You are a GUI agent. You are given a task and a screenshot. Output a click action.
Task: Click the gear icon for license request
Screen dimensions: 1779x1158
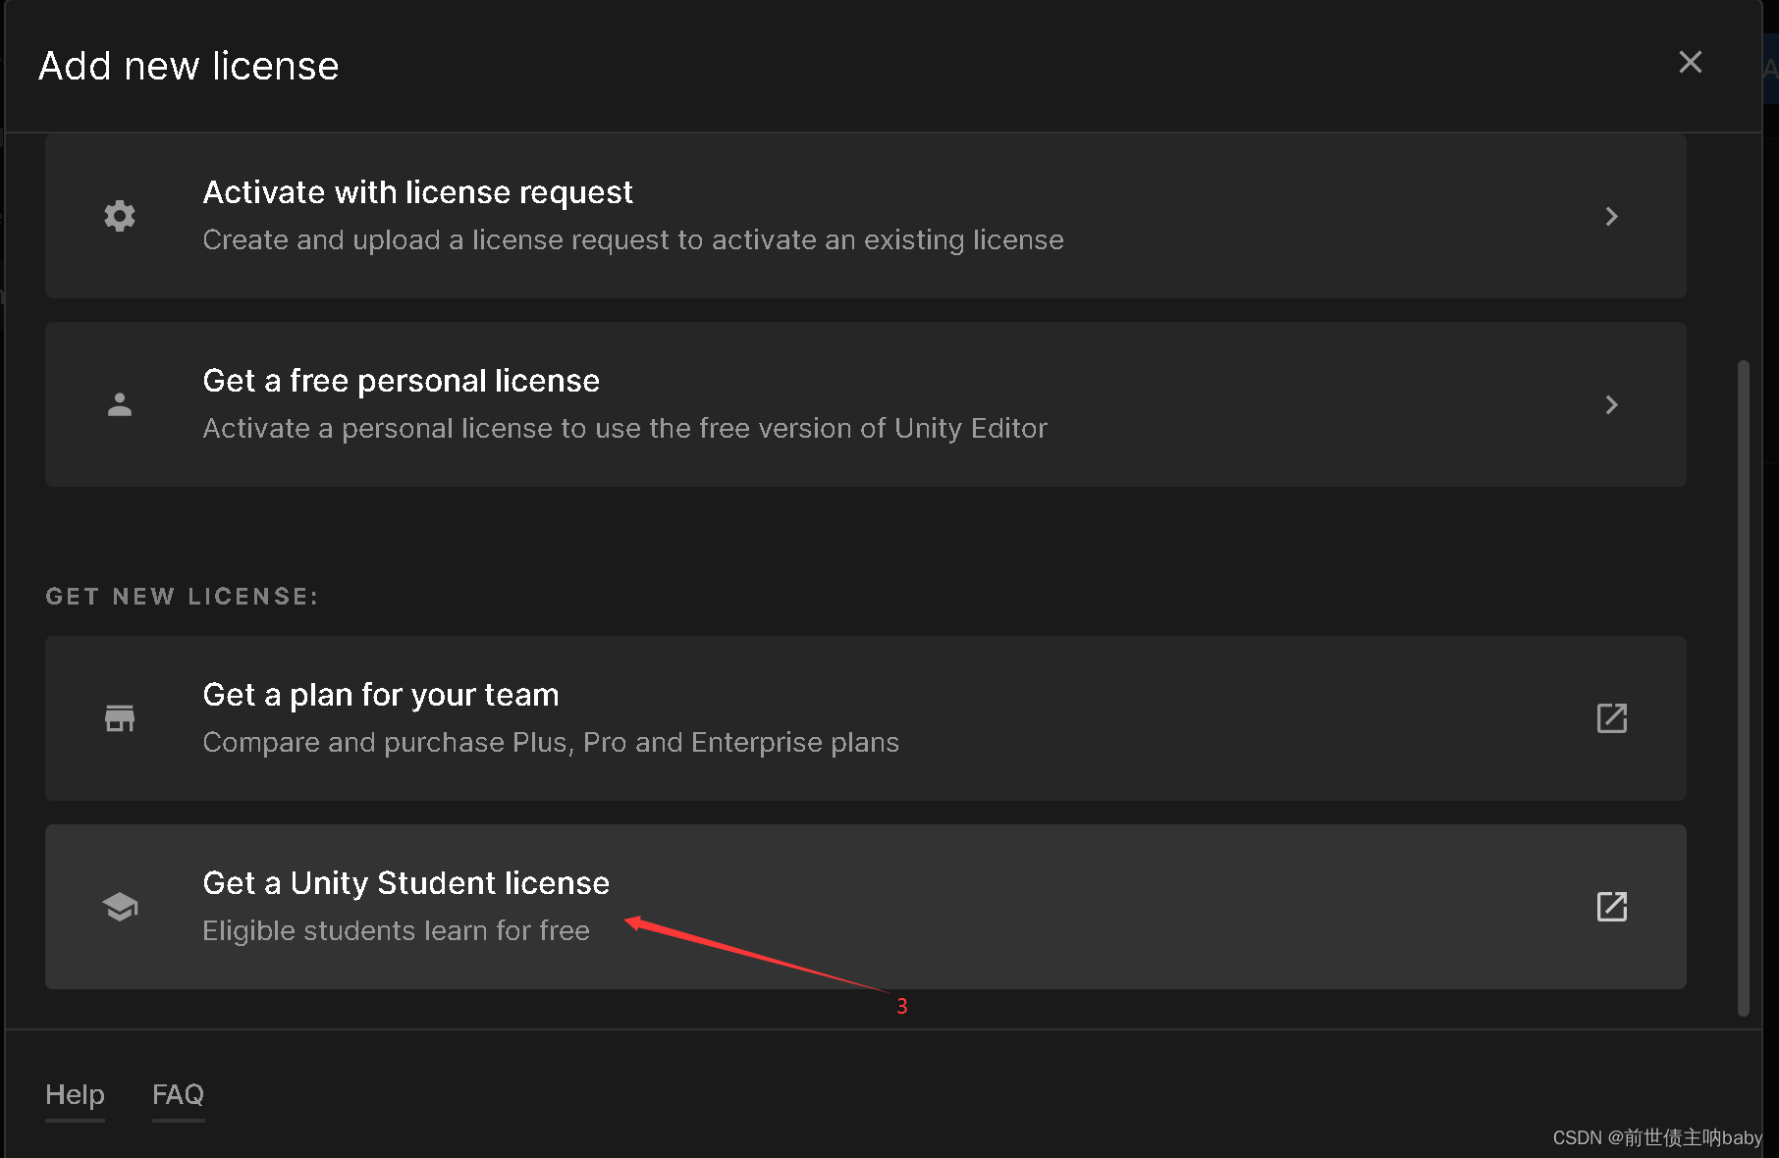[x=120, y=216]
